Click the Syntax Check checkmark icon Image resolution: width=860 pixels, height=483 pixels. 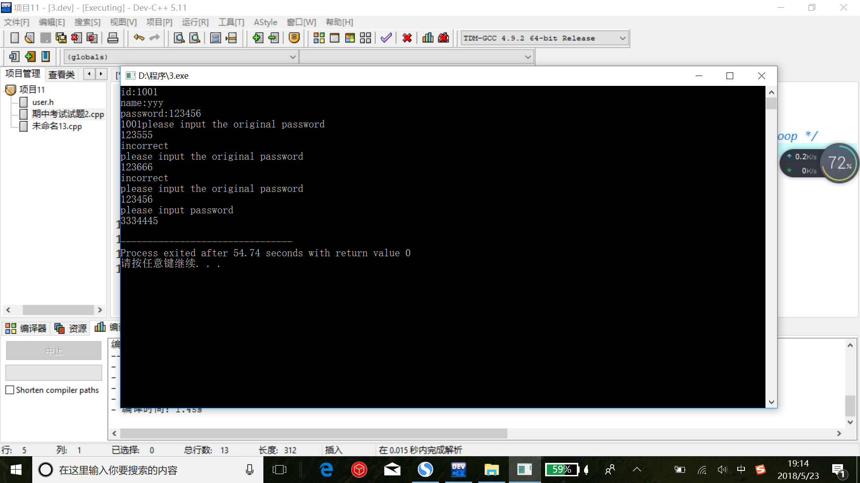coord(386,38)
